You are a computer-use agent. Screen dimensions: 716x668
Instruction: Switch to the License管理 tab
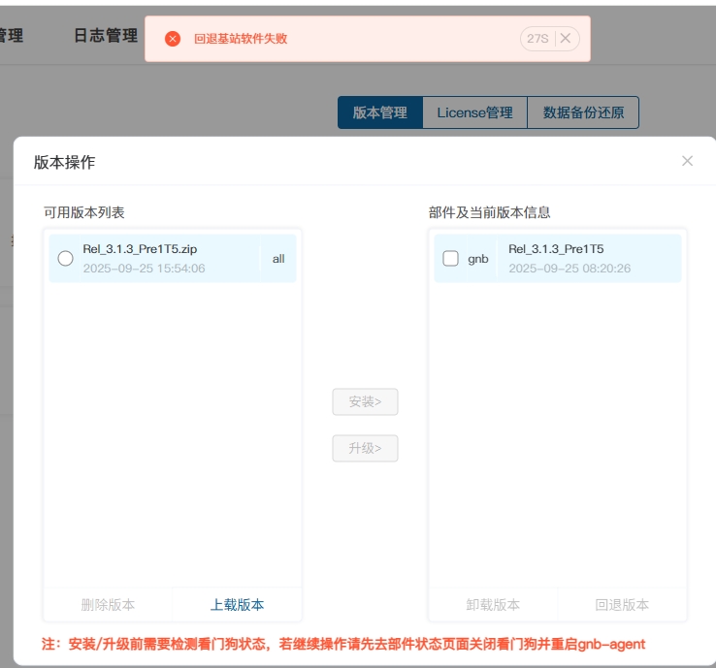474,112
